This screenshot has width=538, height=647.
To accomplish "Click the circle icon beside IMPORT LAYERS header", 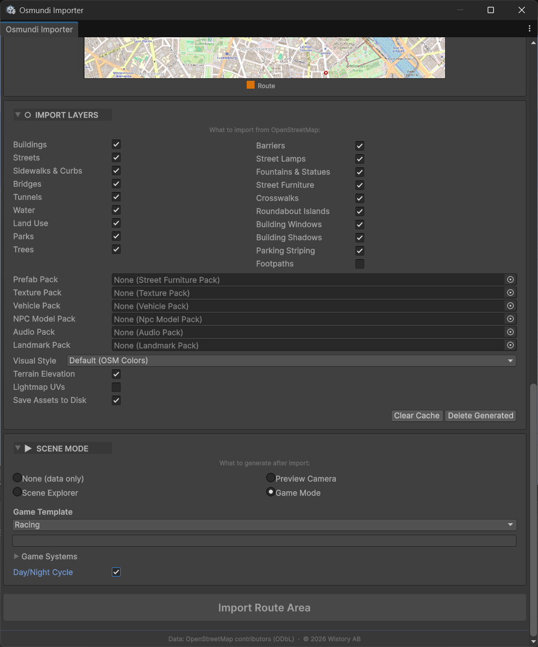I will click(x=27, y=114).
